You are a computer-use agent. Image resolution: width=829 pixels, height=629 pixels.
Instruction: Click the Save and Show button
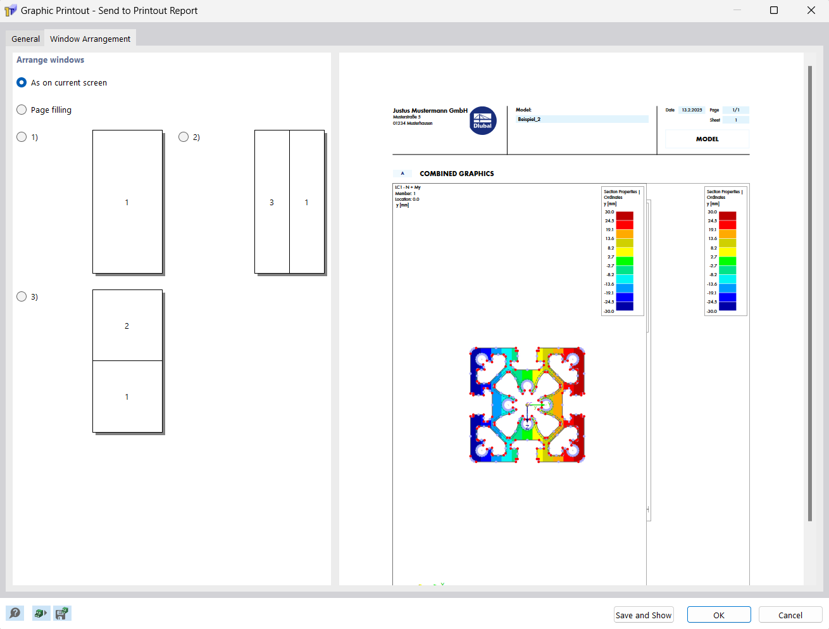click(644, 615)
